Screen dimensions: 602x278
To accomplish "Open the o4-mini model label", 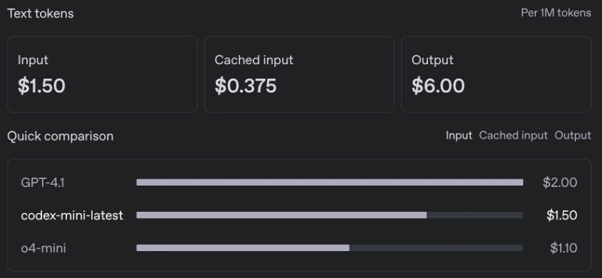I will [43, 248].
